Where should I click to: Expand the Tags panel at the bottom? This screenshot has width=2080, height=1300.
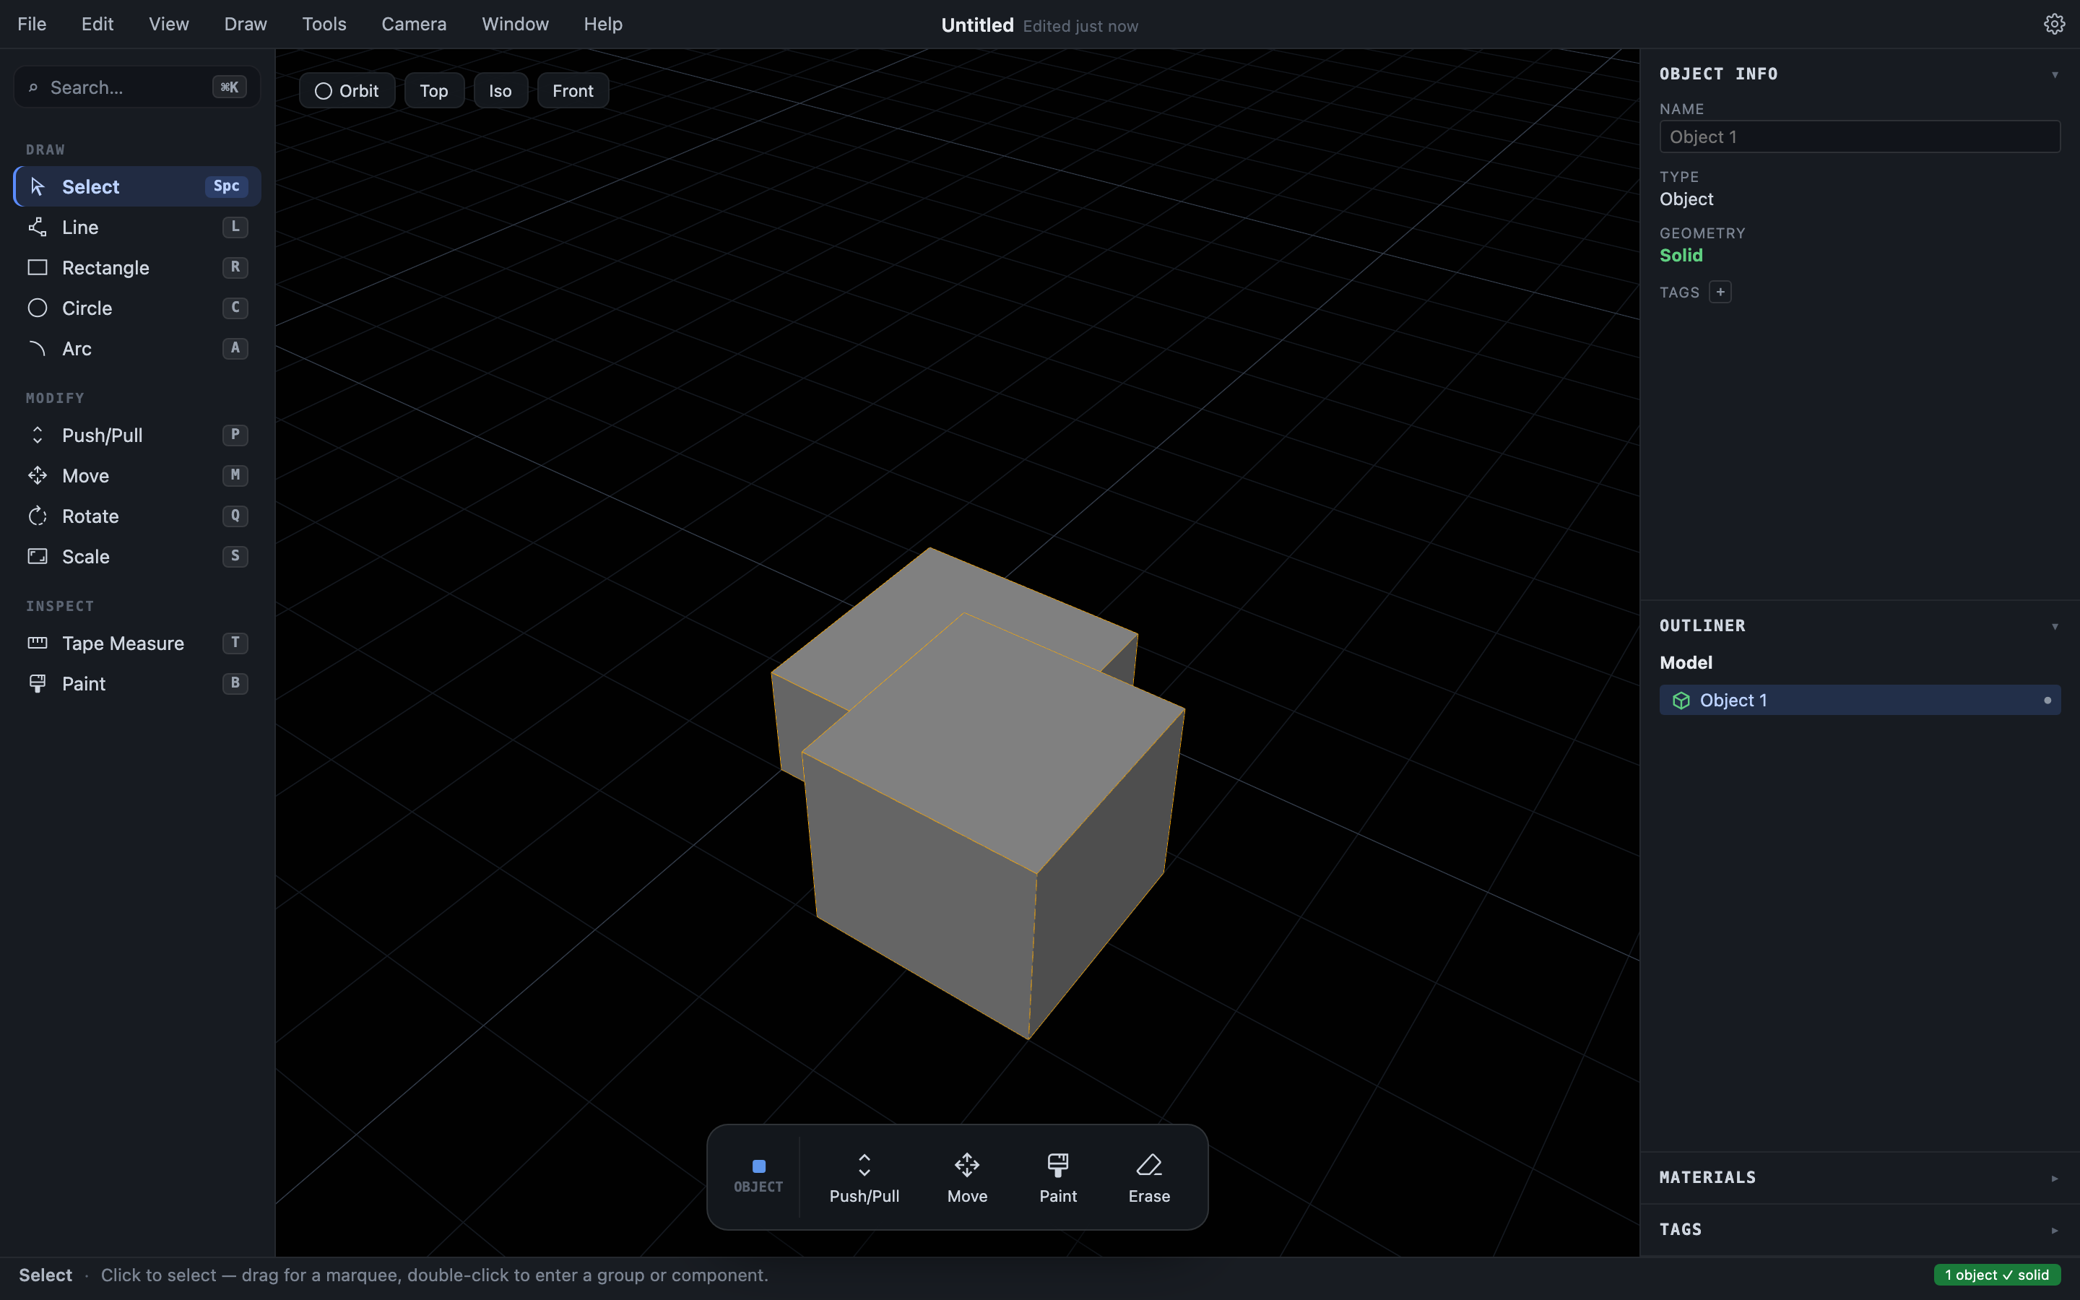[x=2054, y=1231]
